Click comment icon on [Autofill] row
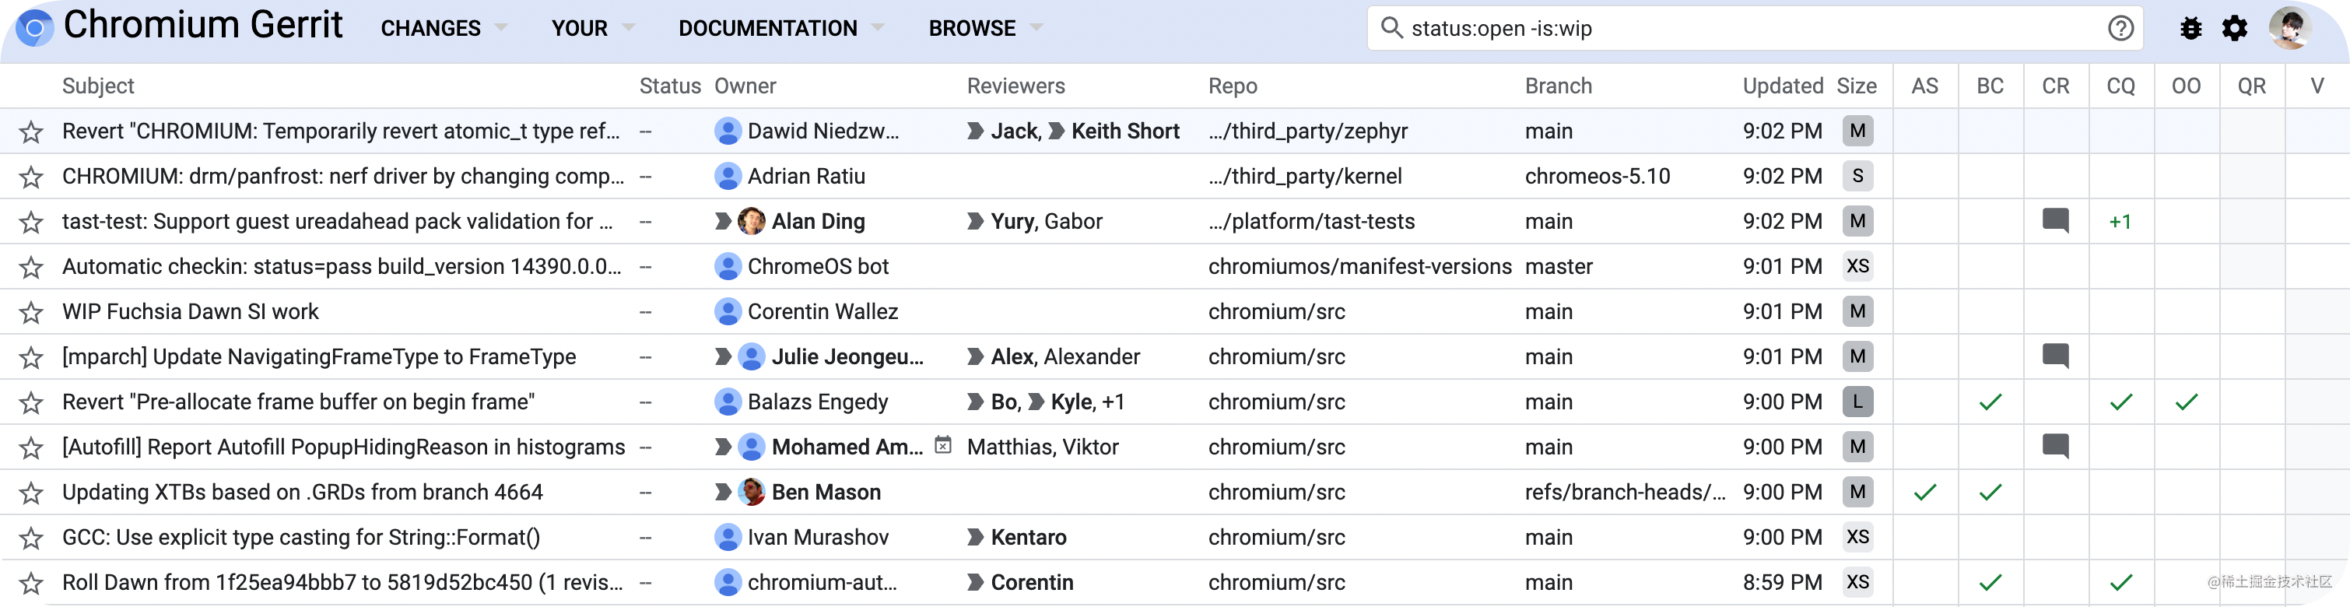This screenshot has width=2350, height=607. (x=2054, y=447)
